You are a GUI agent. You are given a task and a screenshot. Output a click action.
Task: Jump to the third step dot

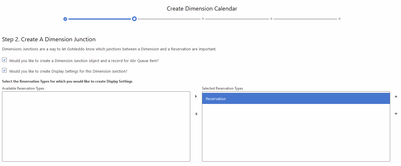(203, 19)
